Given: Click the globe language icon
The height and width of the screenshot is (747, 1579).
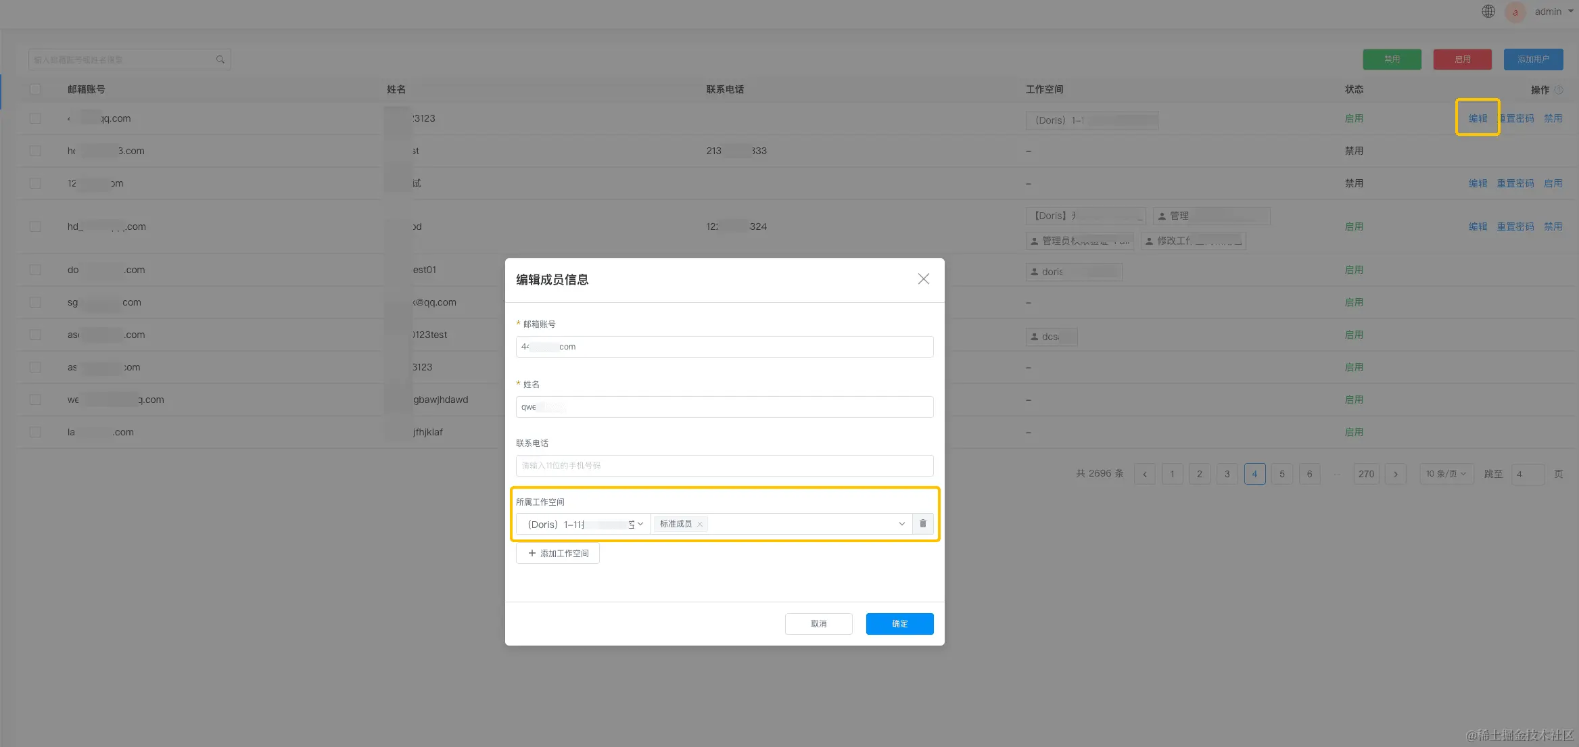Looking at the screenshot, I should click(x=1488, y=11).
